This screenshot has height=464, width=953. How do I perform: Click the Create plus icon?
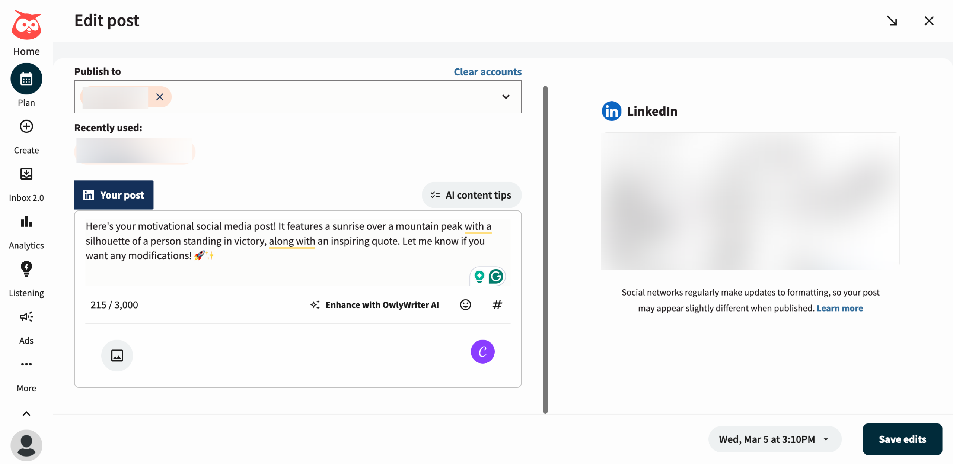tap(26, 126)
